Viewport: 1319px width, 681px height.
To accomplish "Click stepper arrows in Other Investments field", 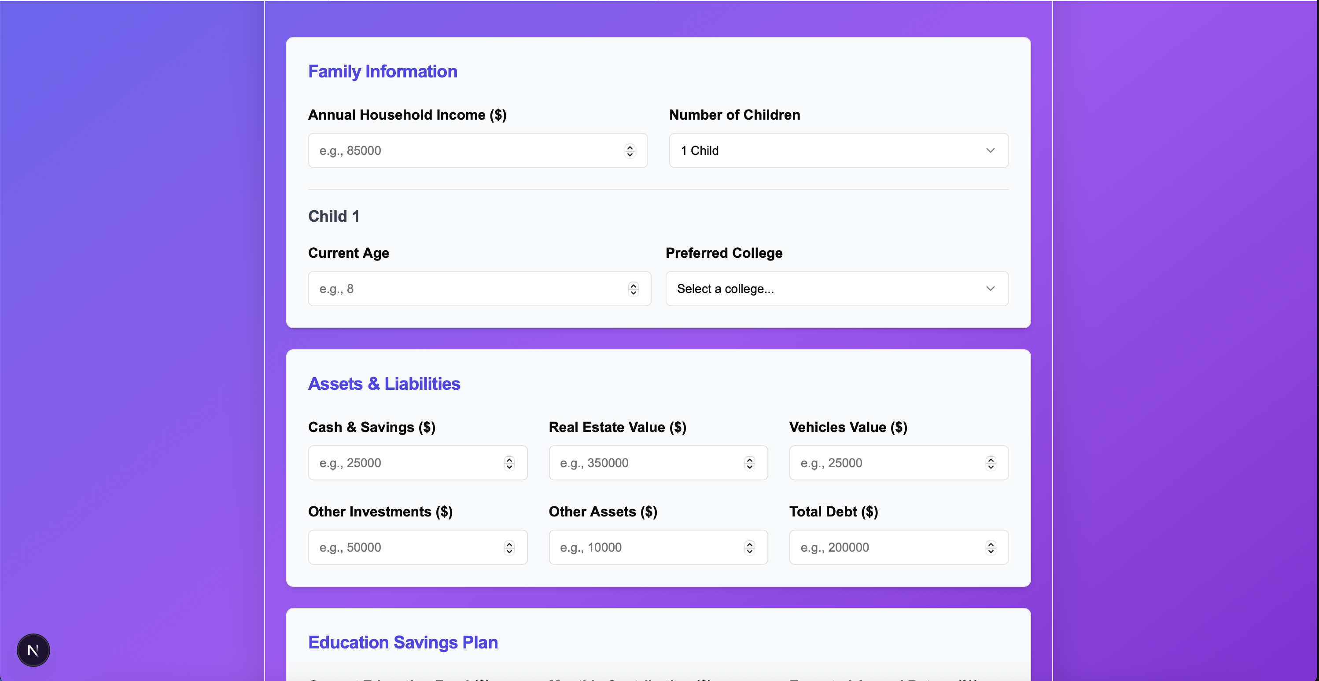I will click(509, 547).
